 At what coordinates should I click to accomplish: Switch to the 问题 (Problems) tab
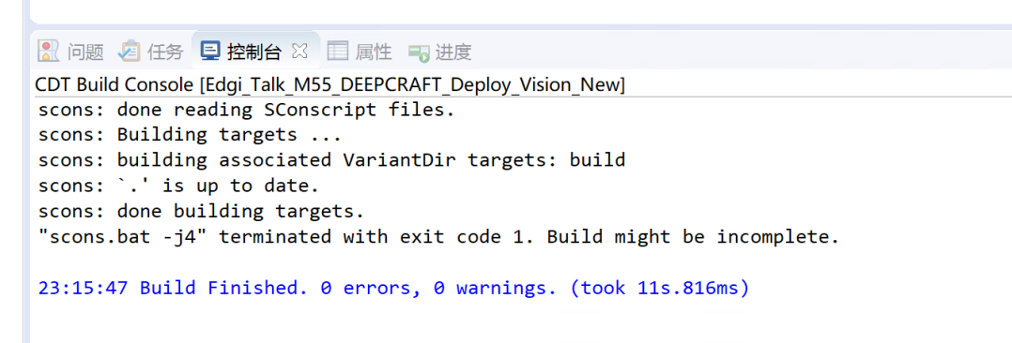[x=71, y=52]
